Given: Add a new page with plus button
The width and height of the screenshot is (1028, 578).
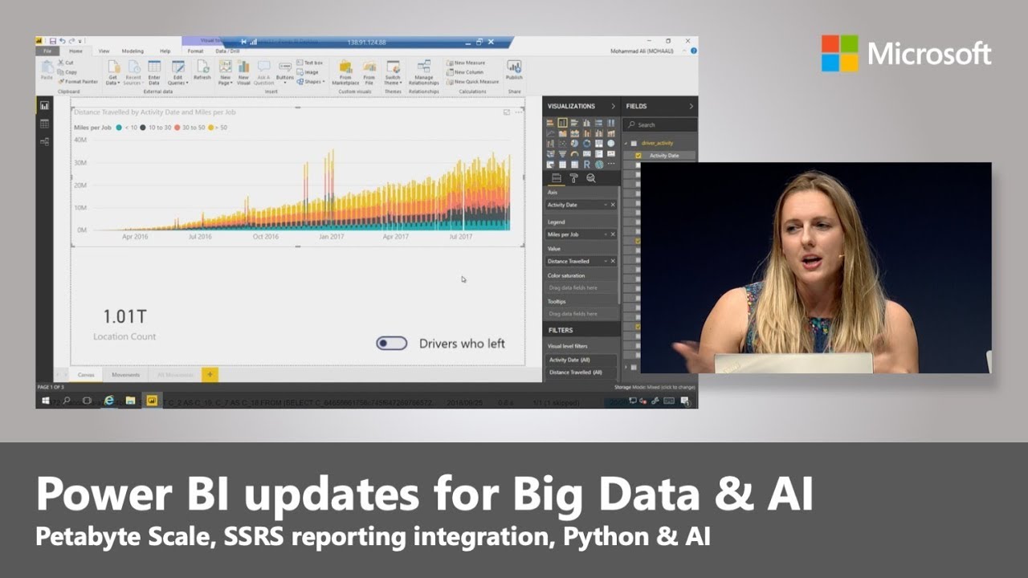Looking at the screenshot, I should pos(210,375).
